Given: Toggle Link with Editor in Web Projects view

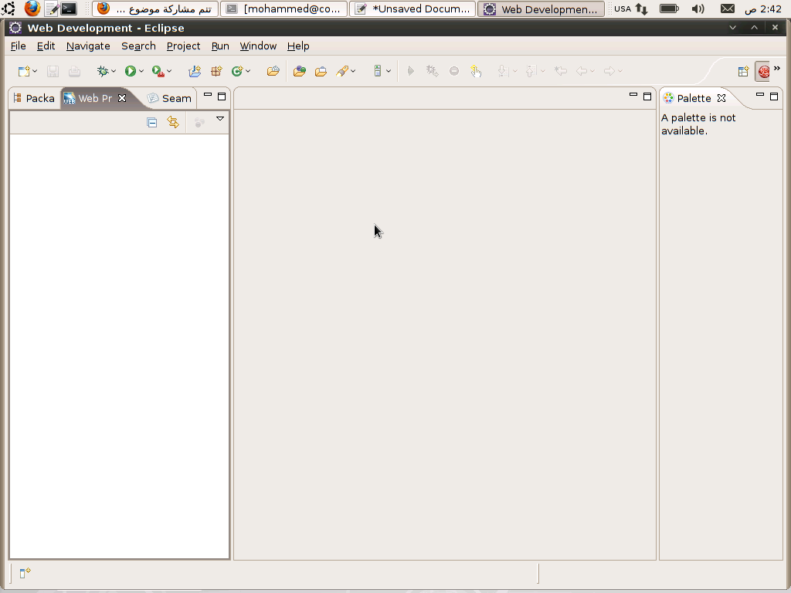Looking at the screenshot, I should (x=173, y=123).
